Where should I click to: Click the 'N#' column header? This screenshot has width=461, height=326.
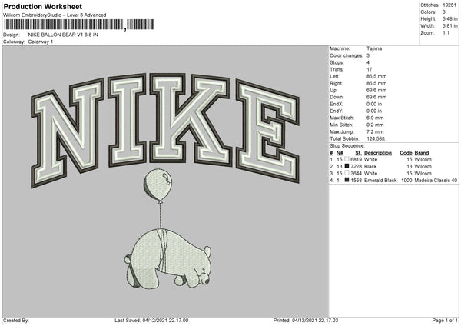point(340,153)
